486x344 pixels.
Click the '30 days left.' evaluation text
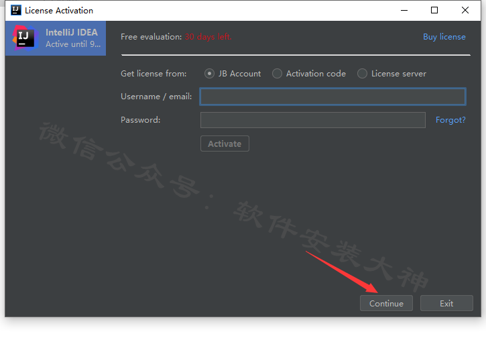point(208,37)
